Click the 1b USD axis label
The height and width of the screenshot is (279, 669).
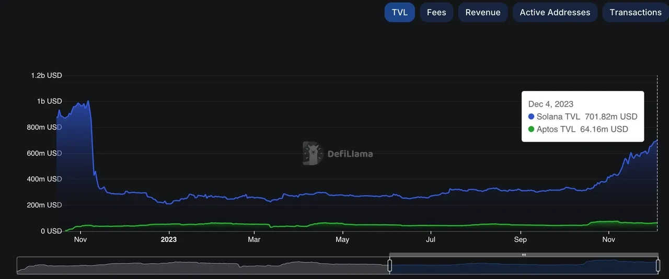pyautogui.click(x=50, y=101)
